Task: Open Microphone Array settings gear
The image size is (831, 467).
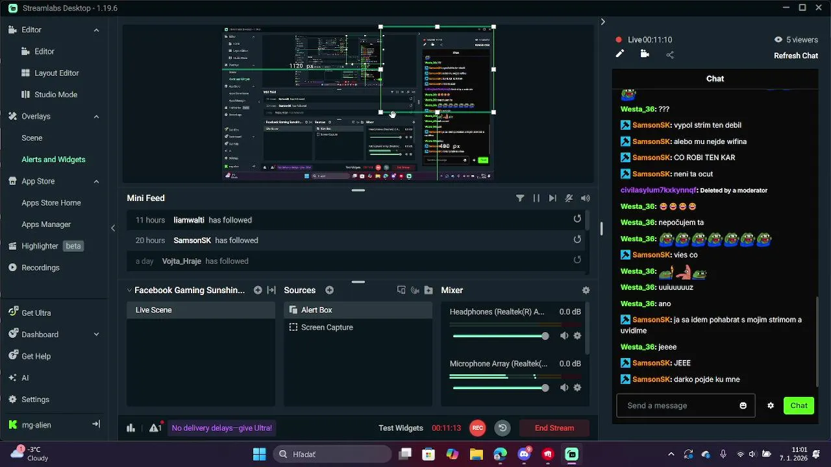Action: click(x=577, y=388)
